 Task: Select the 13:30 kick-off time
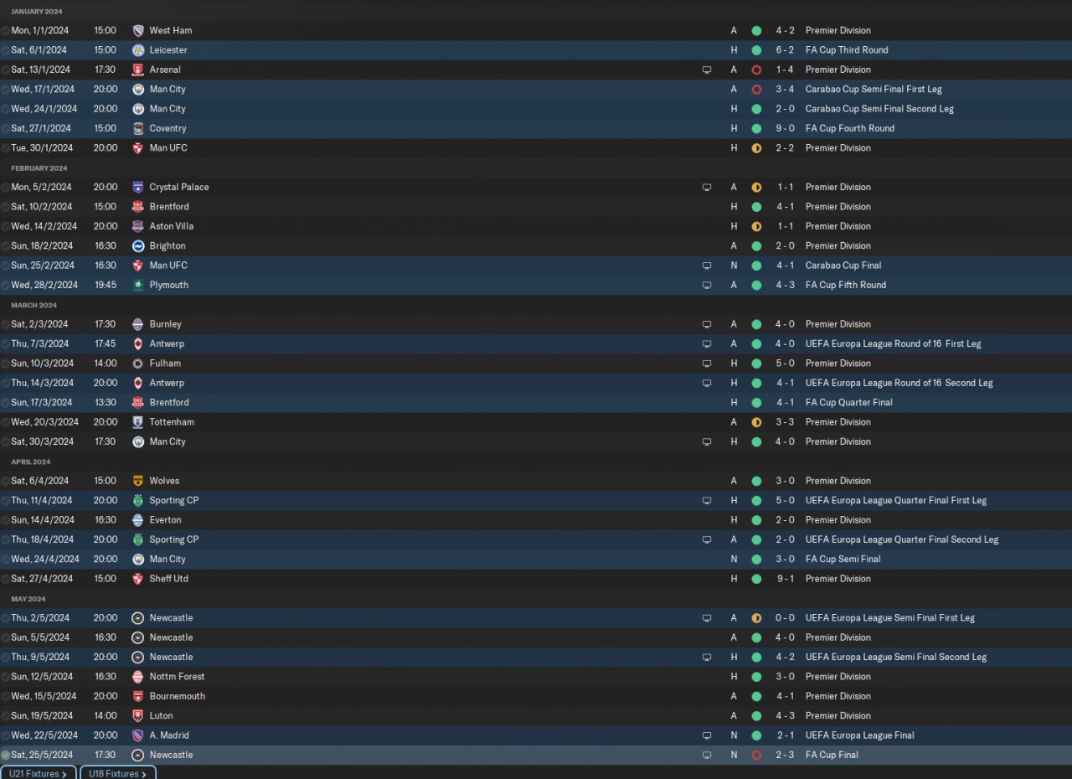tap(106, 402)
